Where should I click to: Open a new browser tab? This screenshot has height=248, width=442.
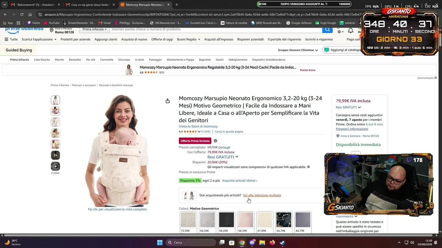(177, 5)
